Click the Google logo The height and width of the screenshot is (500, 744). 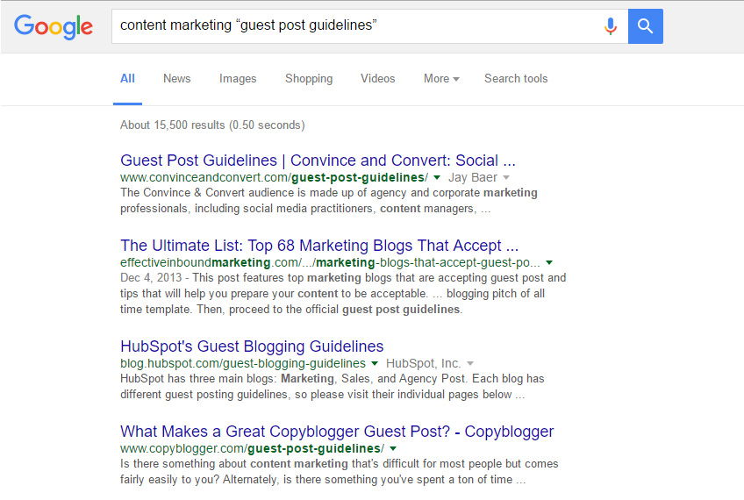click(54, 26)
